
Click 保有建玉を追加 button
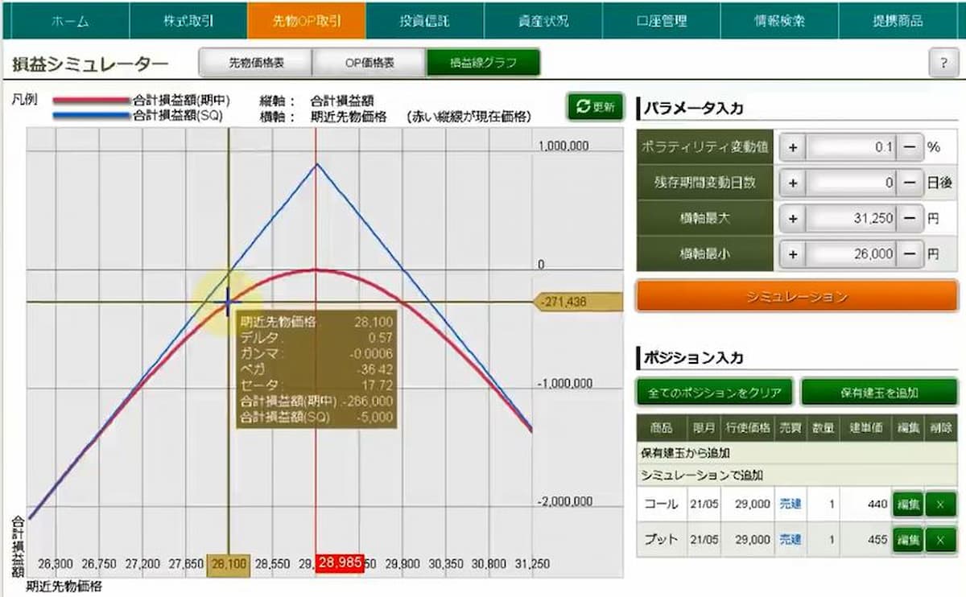[x=879, y=393]
